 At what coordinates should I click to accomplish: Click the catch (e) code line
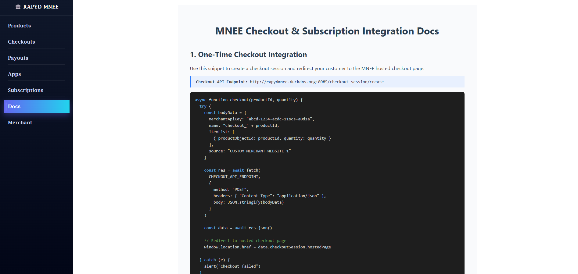click(x=215, y=260)
